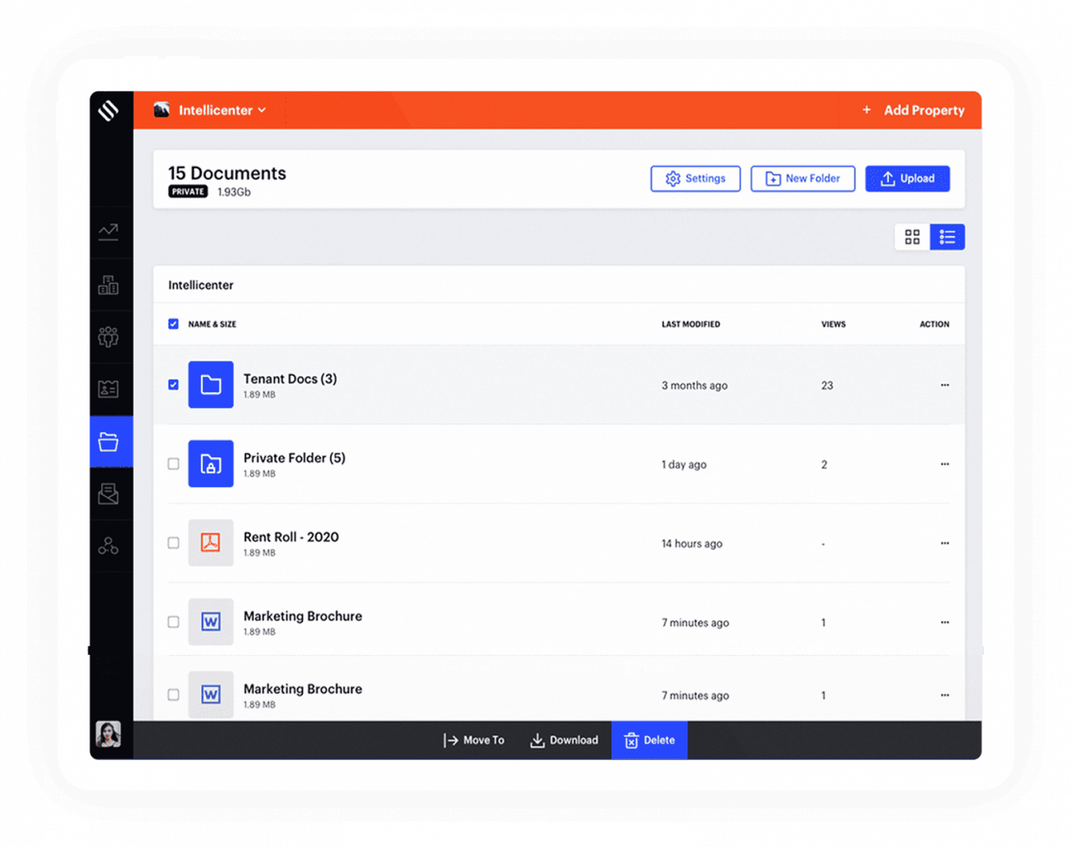Open Tenant Docs (3) folder name
Viewport: 1071px width, 847px height.
290,379
